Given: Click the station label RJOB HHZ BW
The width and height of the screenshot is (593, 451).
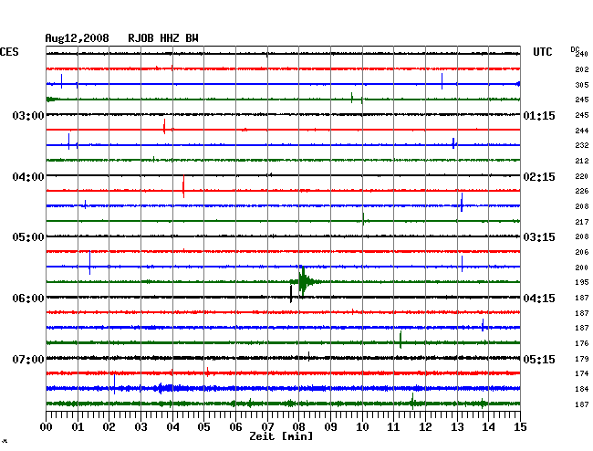Looking at the screenshot, I should (163, 38).
